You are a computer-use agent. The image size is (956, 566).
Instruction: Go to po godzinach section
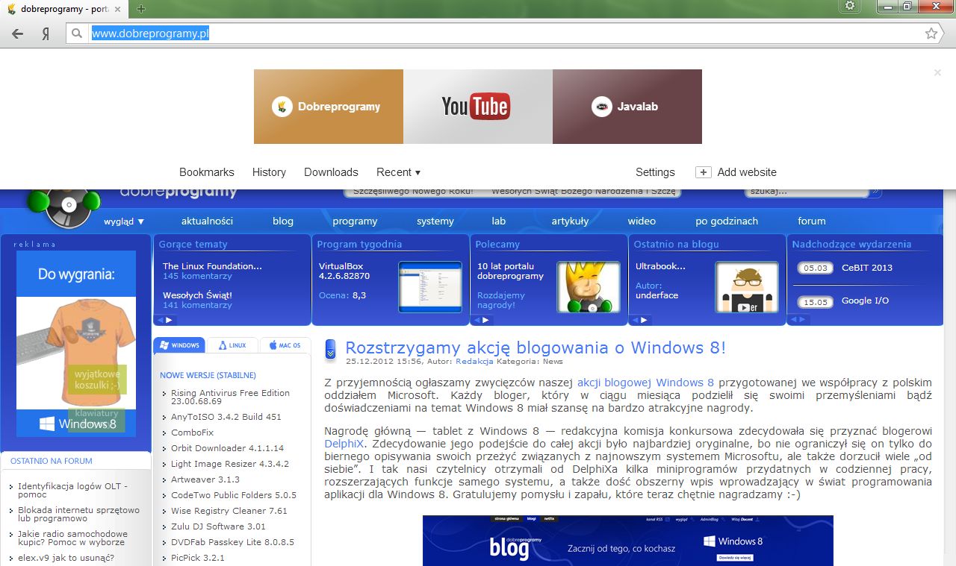[727, 221]
